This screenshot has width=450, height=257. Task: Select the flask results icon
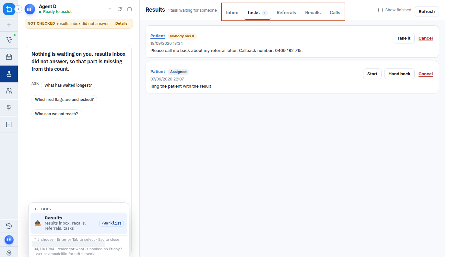pos(9,74)
